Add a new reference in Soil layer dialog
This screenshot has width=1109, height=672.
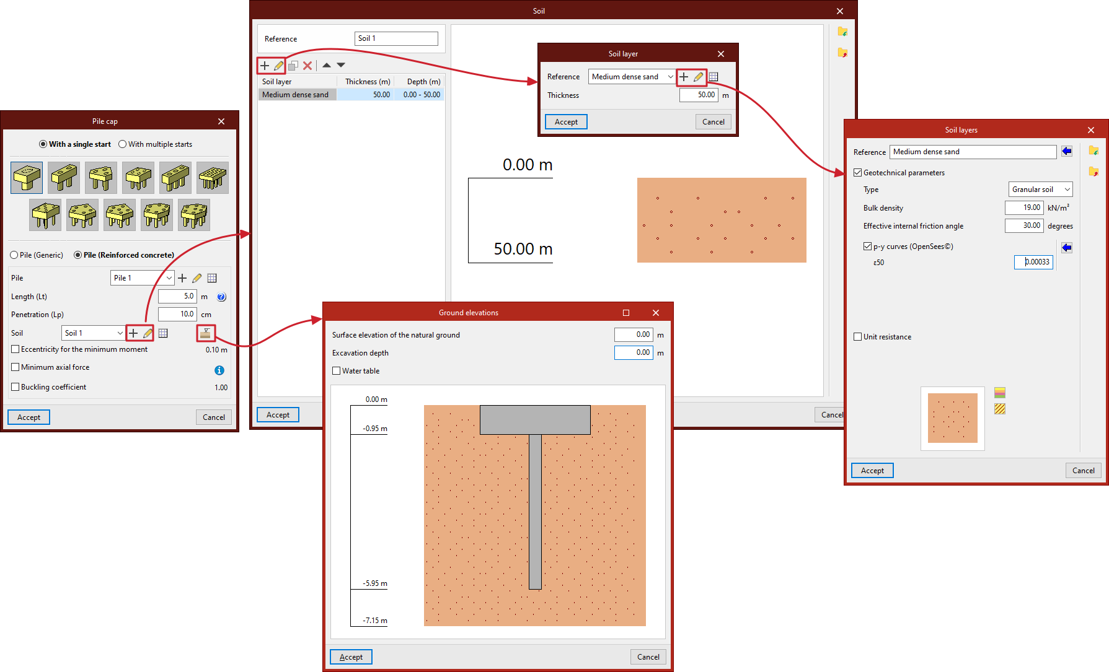pos(684,77)
